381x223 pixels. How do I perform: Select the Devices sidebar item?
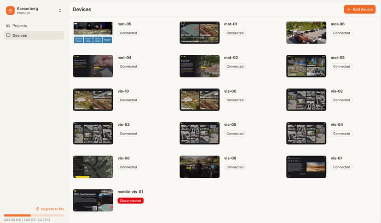(19, 35)
